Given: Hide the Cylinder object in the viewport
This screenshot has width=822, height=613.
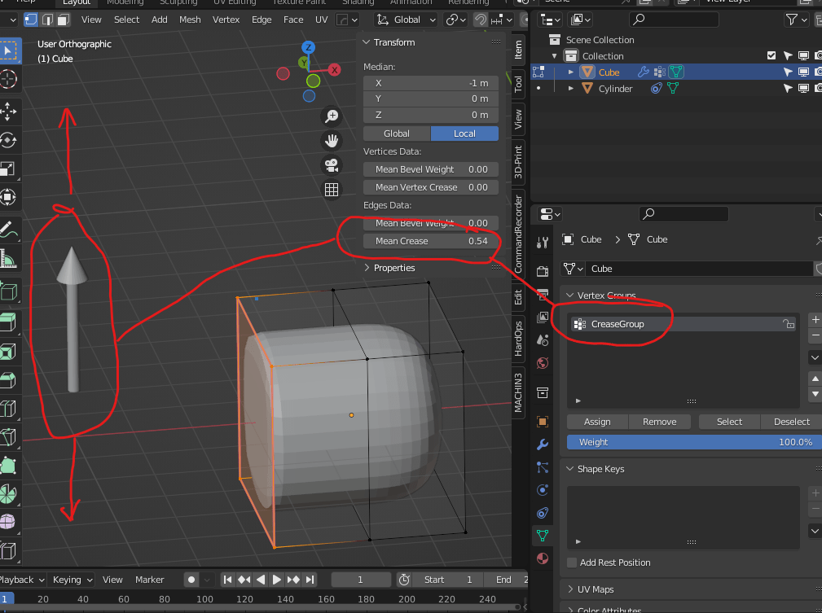Looking at the screenshot, I should 804,89.
